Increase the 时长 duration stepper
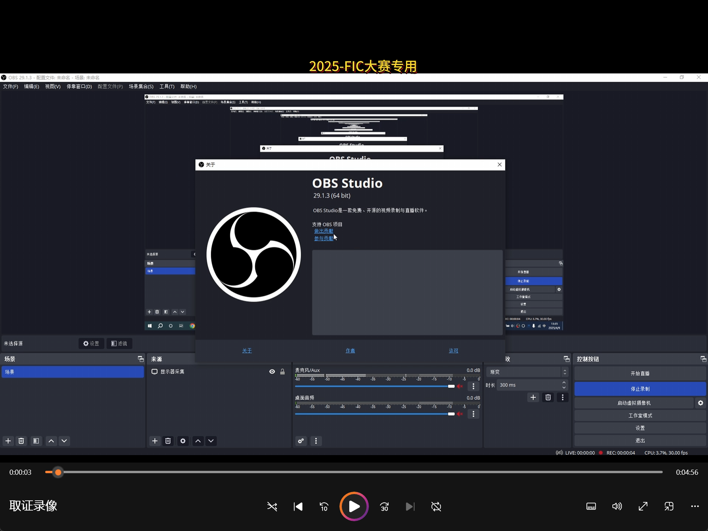The height and width of the screenshot is (531, 708). tap(564, 382)
